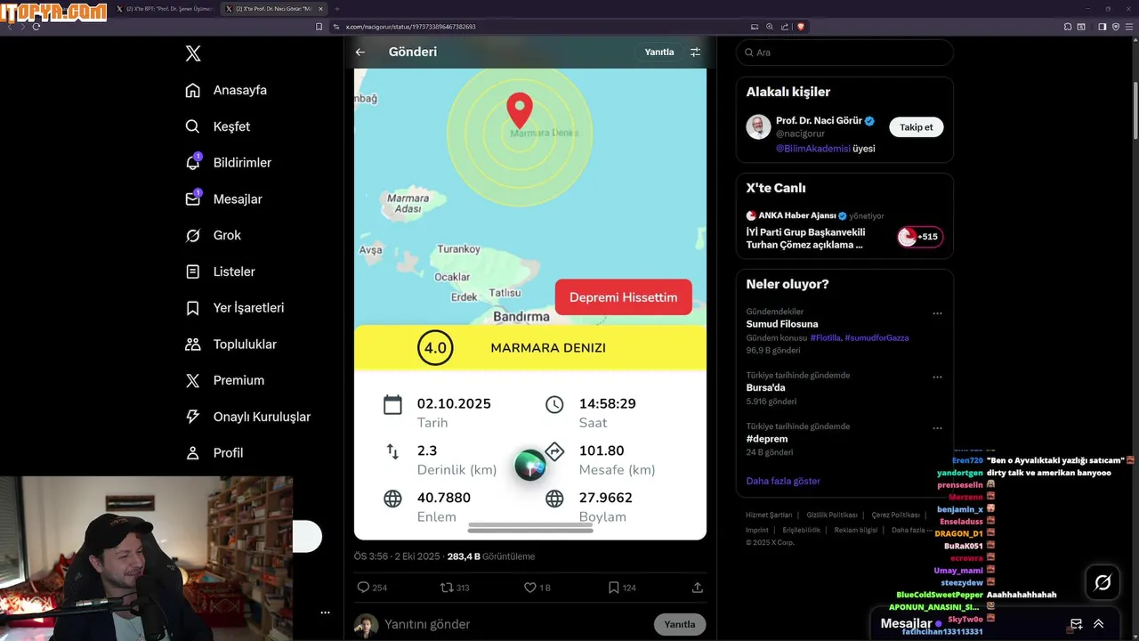
Task: Click the Ara search field
Action: click(844, 53)
